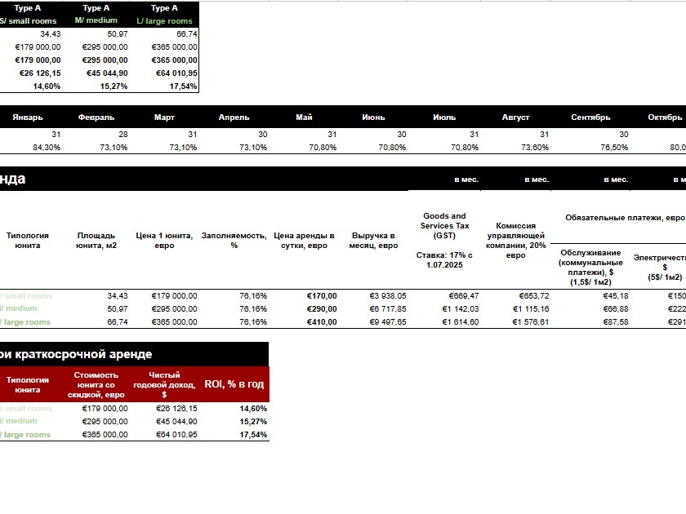Screen dimensions: 686x514
Task: Select the 'Заполняемость, %' column header
Action: (234, 241)
